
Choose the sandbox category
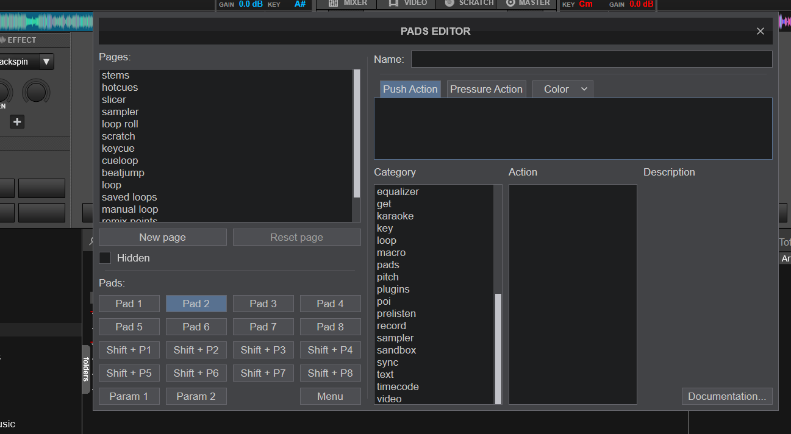click(x=434, y=350)
